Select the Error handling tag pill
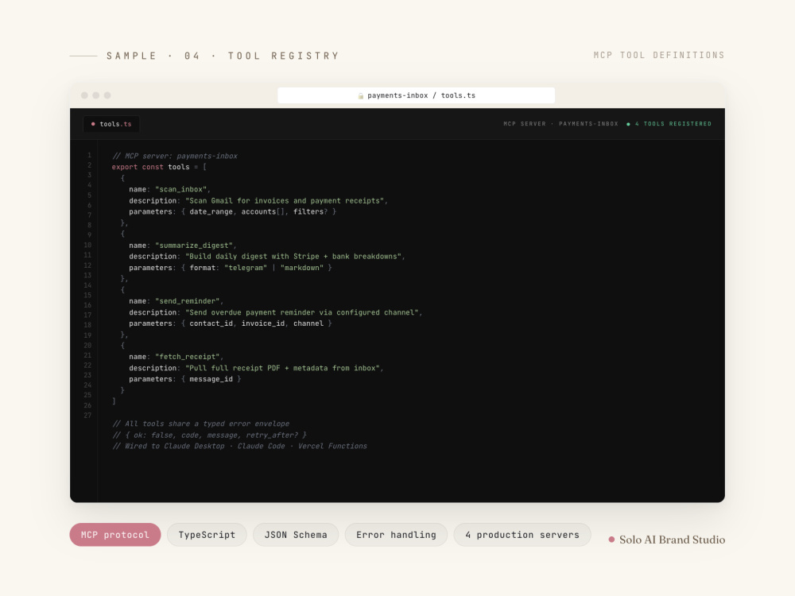The image size is (795, 596). pos(396,535)
